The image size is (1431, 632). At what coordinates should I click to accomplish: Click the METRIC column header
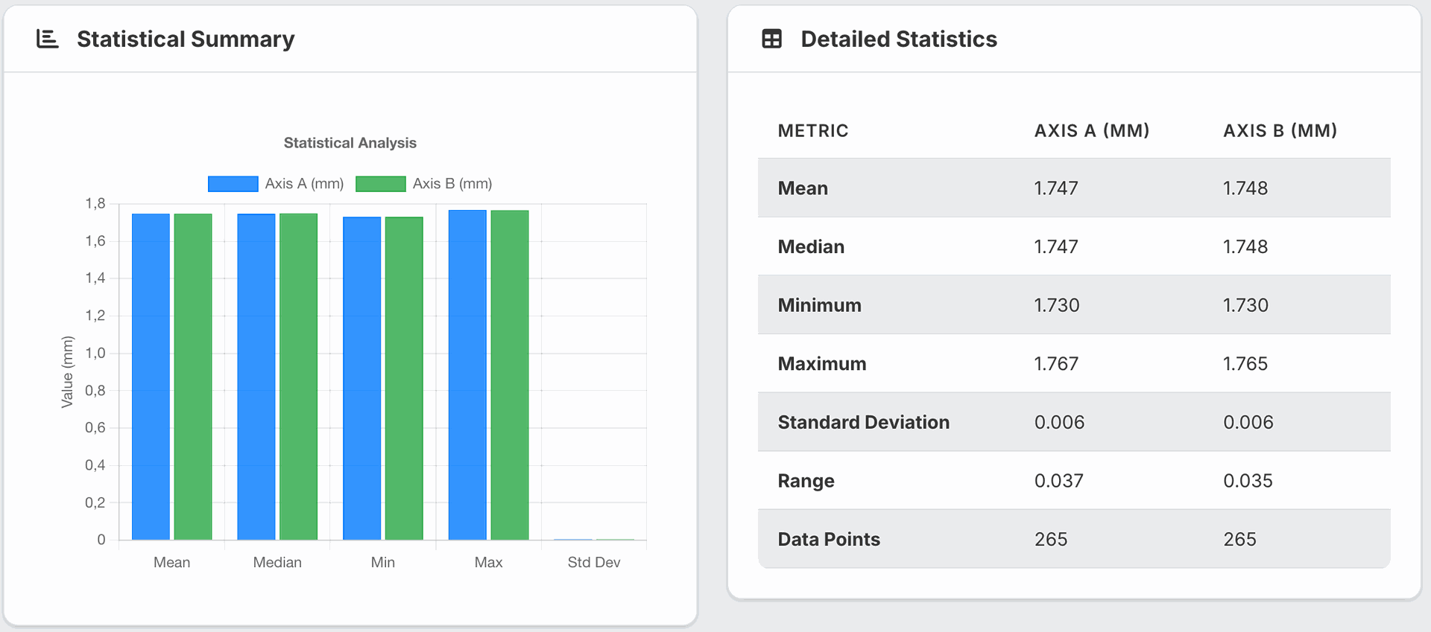tap(812, 131)
